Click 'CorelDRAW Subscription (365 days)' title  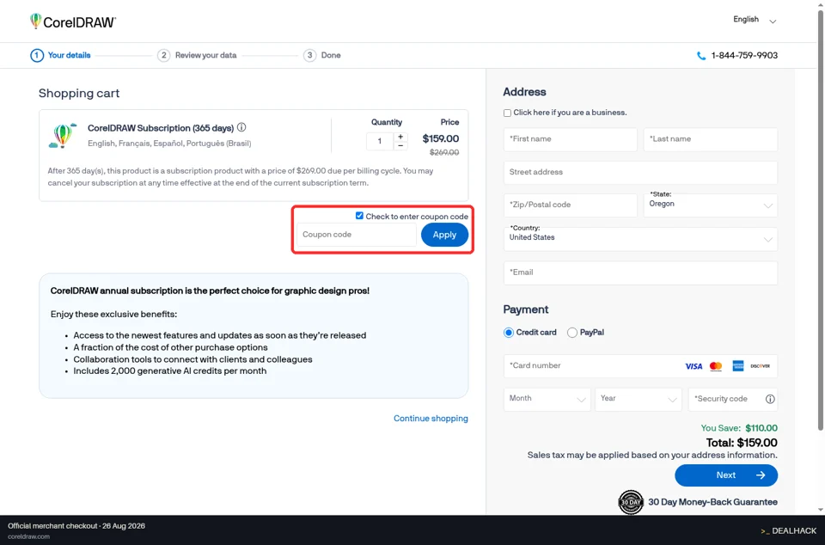point(161,128)
